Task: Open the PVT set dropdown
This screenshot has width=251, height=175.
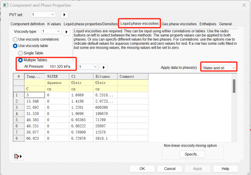Action: pyautogui.click(x=43, y=15)
